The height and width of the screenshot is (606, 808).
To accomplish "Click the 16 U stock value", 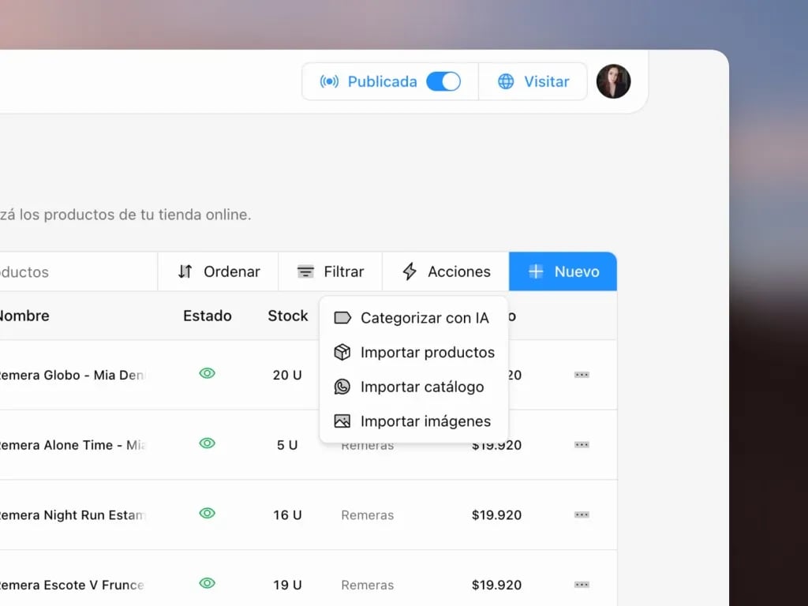I will coord(287,515).
